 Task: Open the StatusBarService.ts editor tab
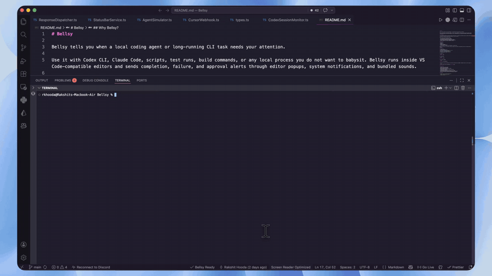pos(107,20)
